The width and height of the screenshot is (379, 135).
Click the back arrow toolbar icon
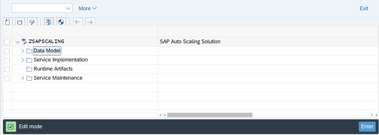(78, 22)
